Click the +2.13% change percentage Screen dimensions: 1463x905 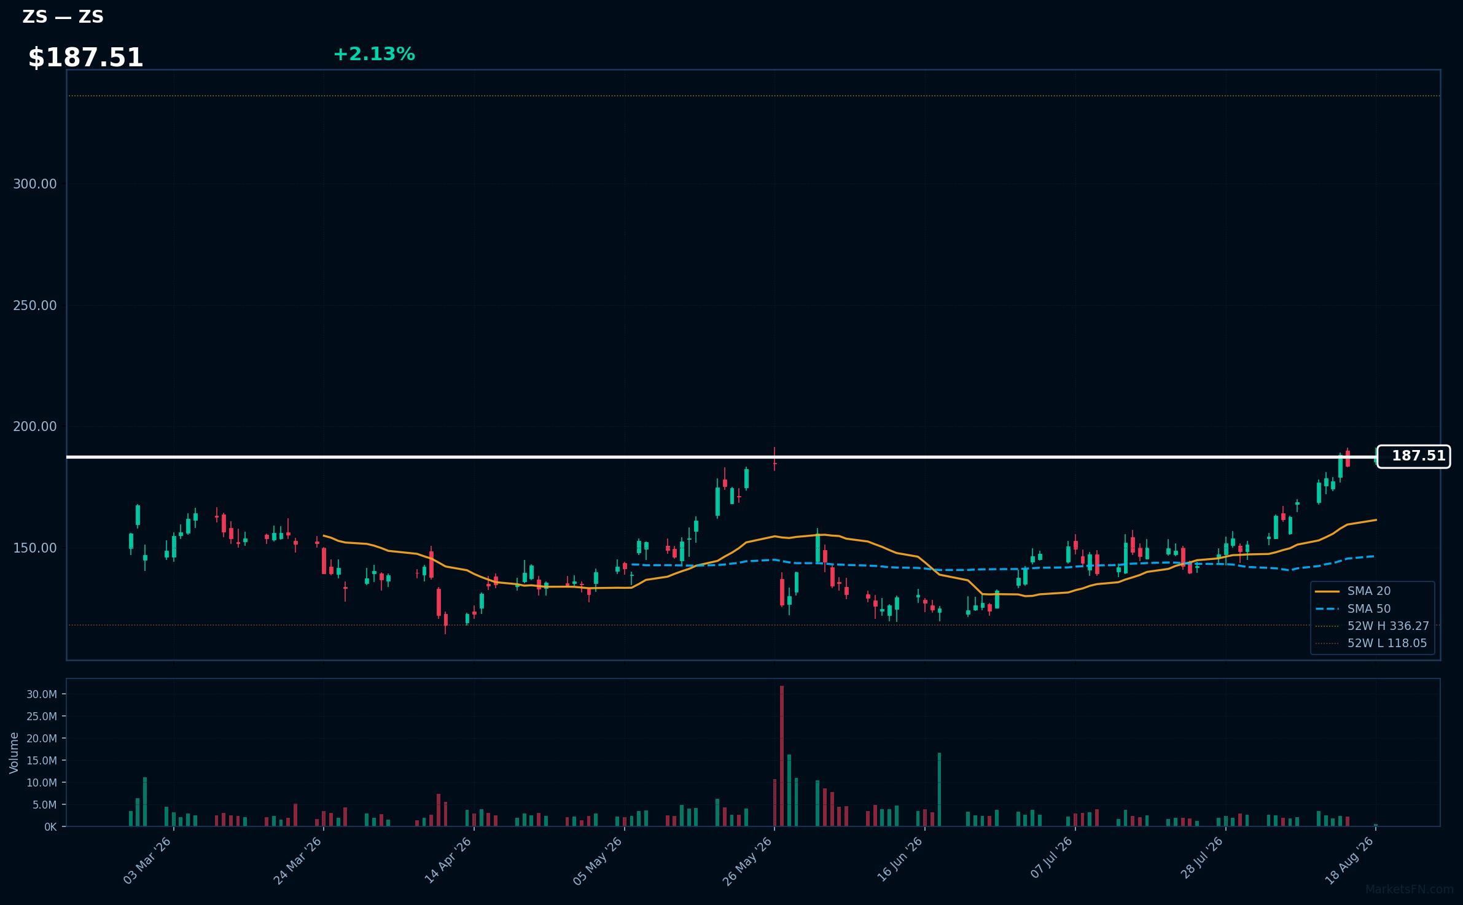[374, 54]
